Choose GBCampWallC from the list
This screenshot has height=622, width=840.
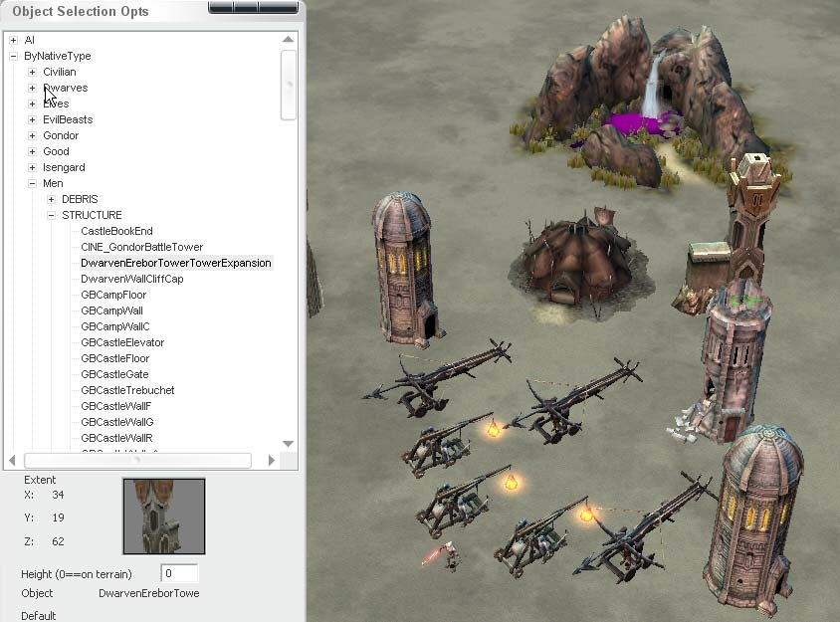click(x=115, y=326)
